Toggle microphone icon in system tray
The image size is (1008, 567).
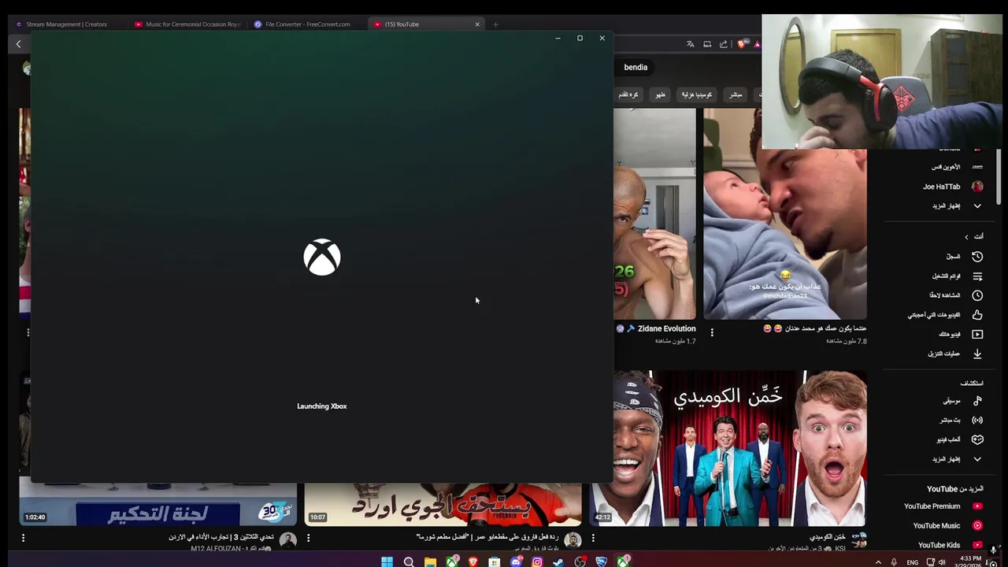pyautogui.click(x=894, y=562)
